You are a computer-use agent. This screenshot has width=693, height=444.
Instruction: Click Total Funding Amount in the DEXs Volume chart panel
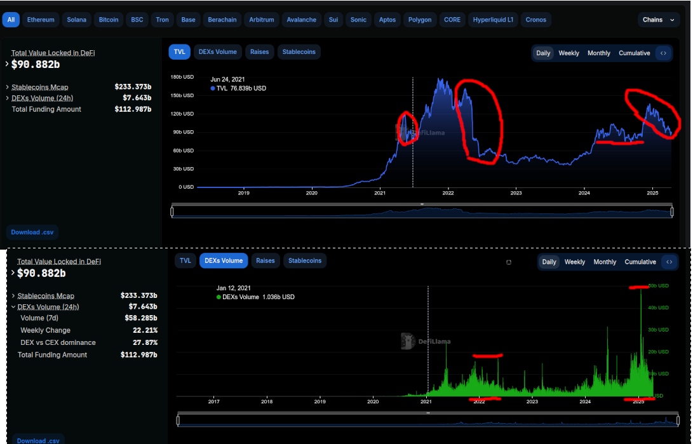click(52, 355)
